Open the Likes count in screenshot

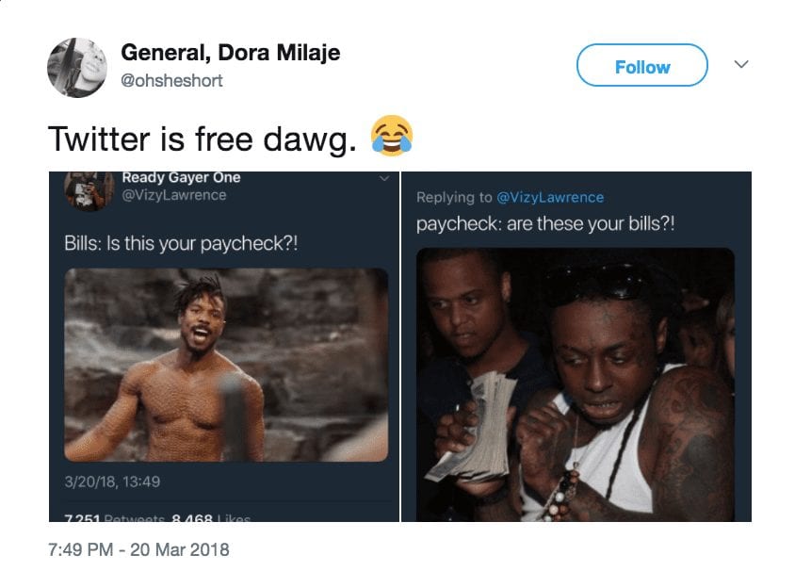[x=211, y=517]
